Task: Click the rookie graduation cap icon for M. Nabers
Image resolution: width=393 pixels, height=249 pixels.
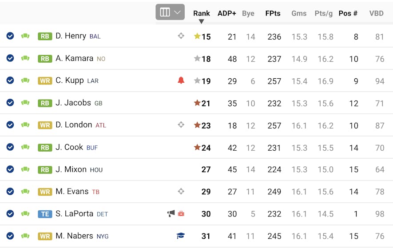Action: tap(180, 236)
